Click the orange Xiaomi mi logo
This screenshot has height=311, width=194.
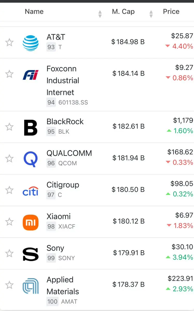coord(31,222)
